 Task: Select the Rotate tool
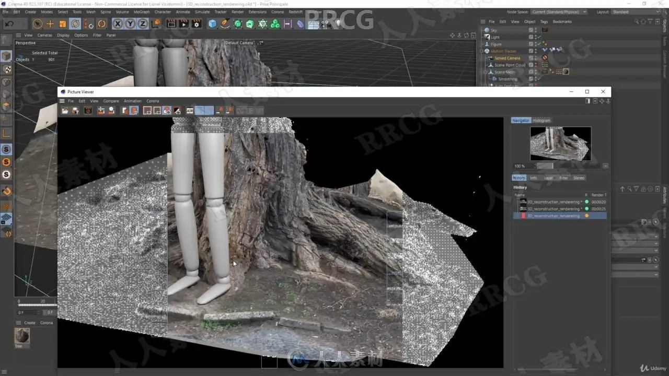(75, 23)
